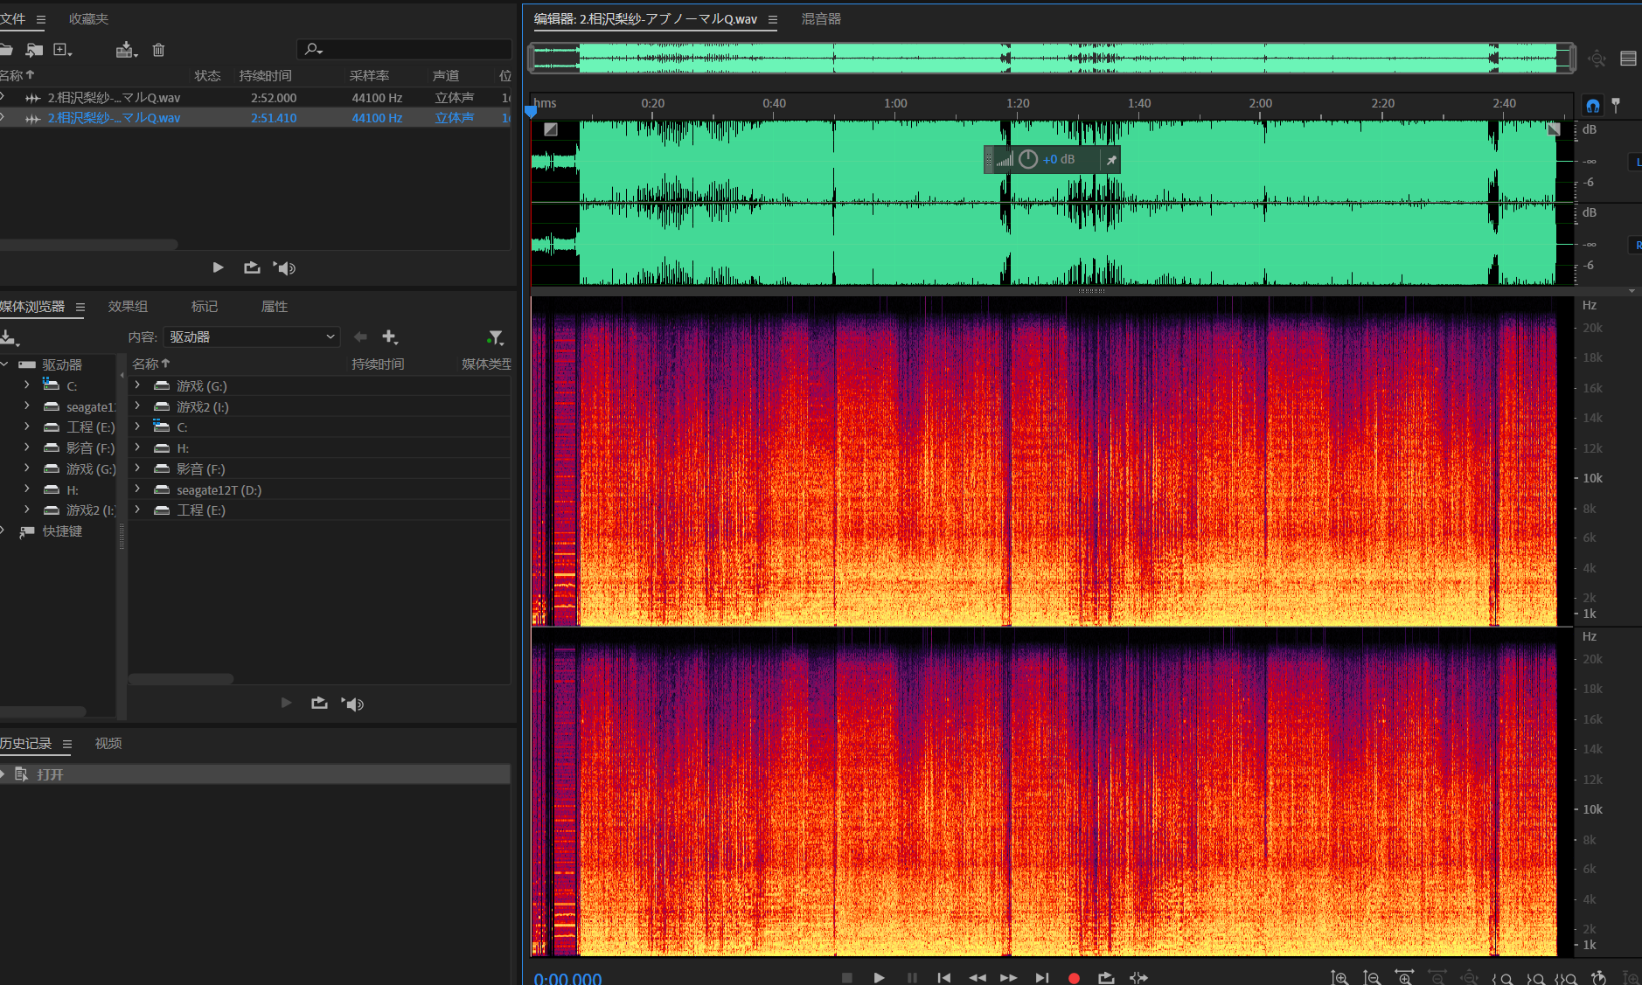Click Files panel loop preview export icon

(252, 267)
